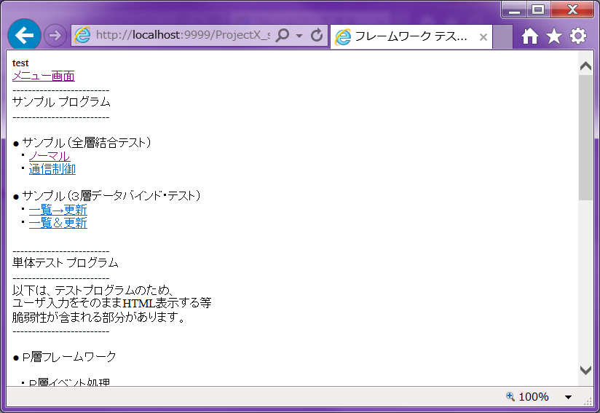Follow the ノーマル sample link
Image resolution: width=600 pixels, height=413 pixels.
(50, 156)
